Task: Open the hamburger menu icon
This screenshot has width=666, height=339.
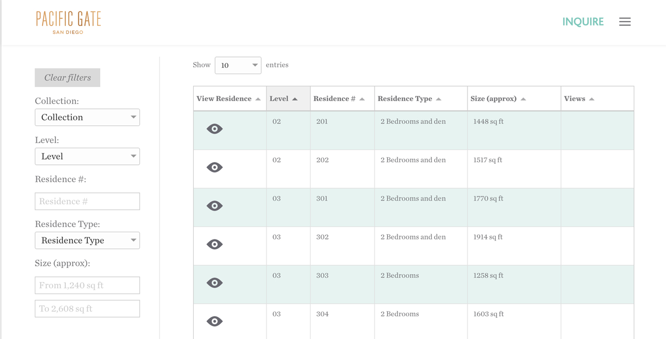Action: click(624, 22)
